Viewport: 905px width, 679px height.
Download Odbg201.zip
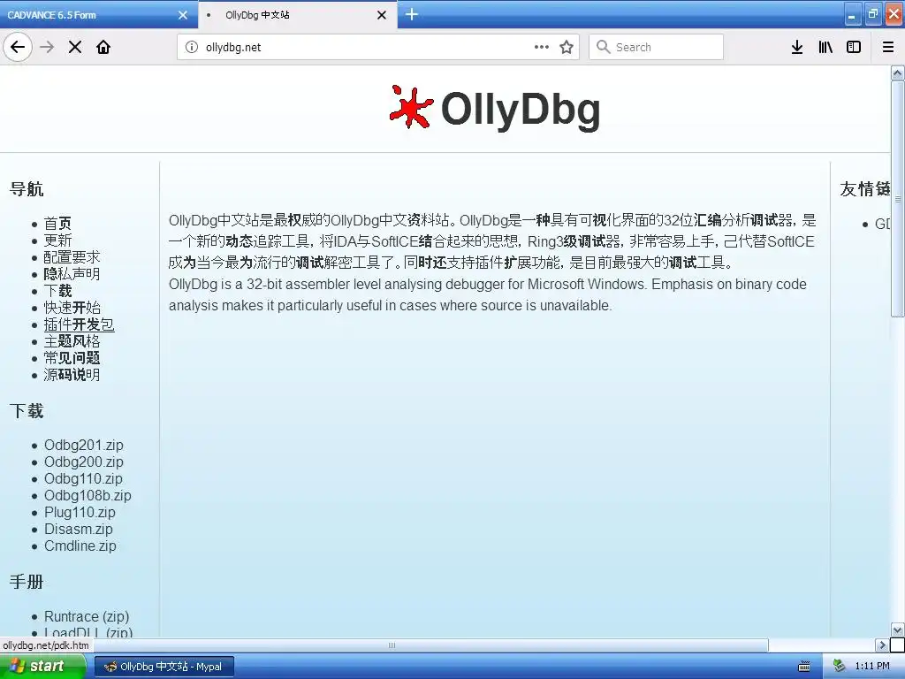coord(84,446)
